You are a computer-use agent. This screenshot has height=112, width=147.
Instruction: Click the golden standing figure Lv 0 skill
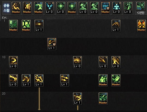116,62
